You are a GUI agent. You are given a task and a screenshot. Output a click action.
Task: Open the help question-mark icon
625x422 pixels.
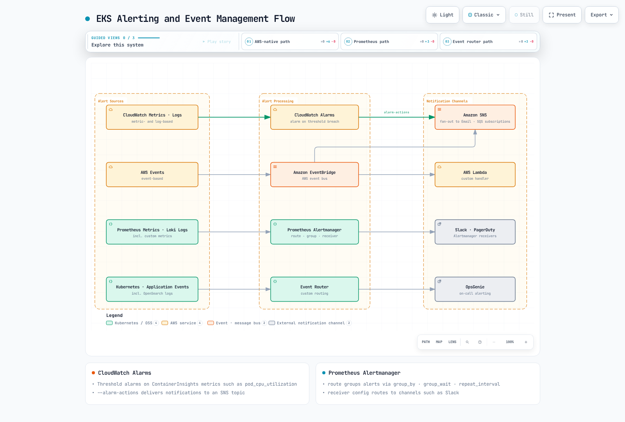tap(480, 342)
